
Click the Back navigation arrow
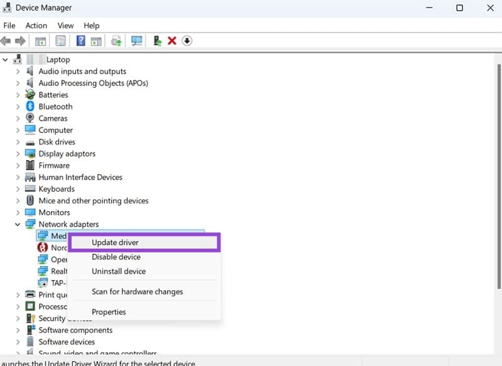(x=8, y=40)
